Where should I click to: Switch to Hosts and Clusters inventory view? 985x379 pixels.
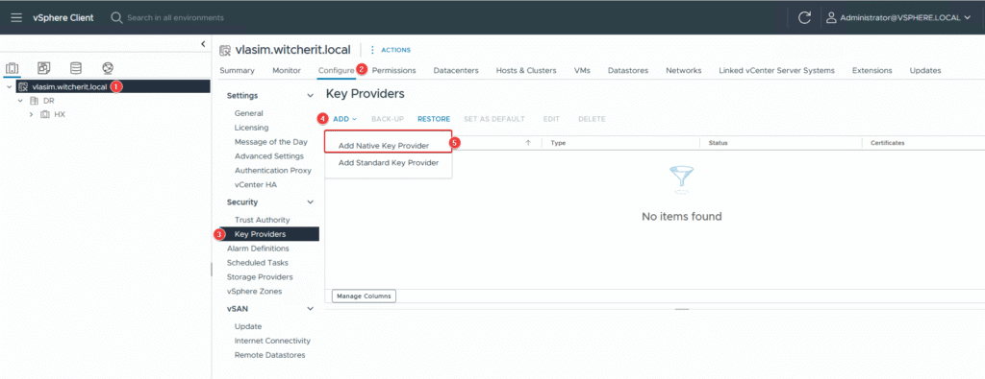pyautogui.click(x=12, y=68)
